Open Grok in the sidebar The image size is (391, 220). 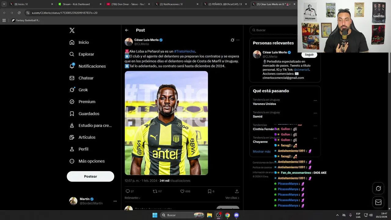point(79,90)
